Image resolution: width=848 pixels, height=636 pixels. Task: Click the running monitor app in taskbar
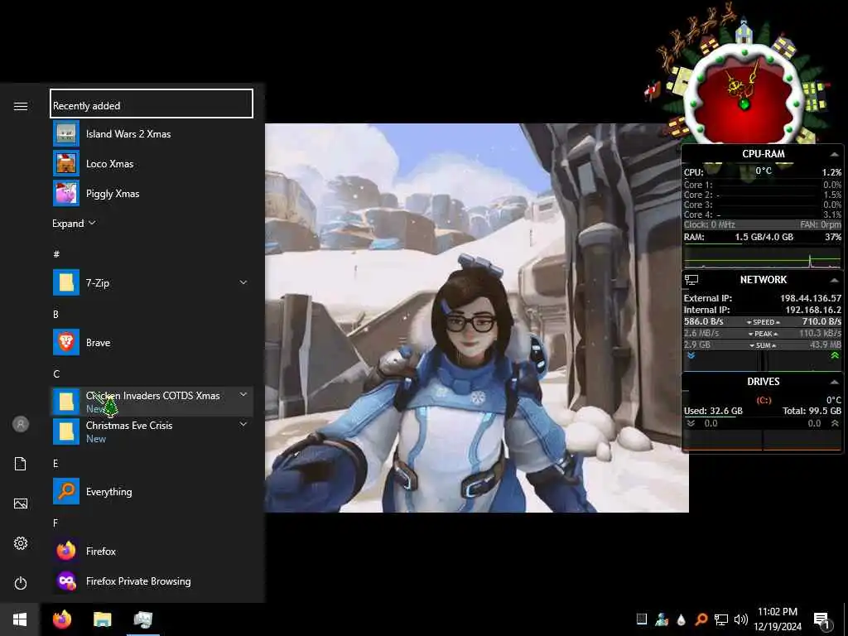142,619
